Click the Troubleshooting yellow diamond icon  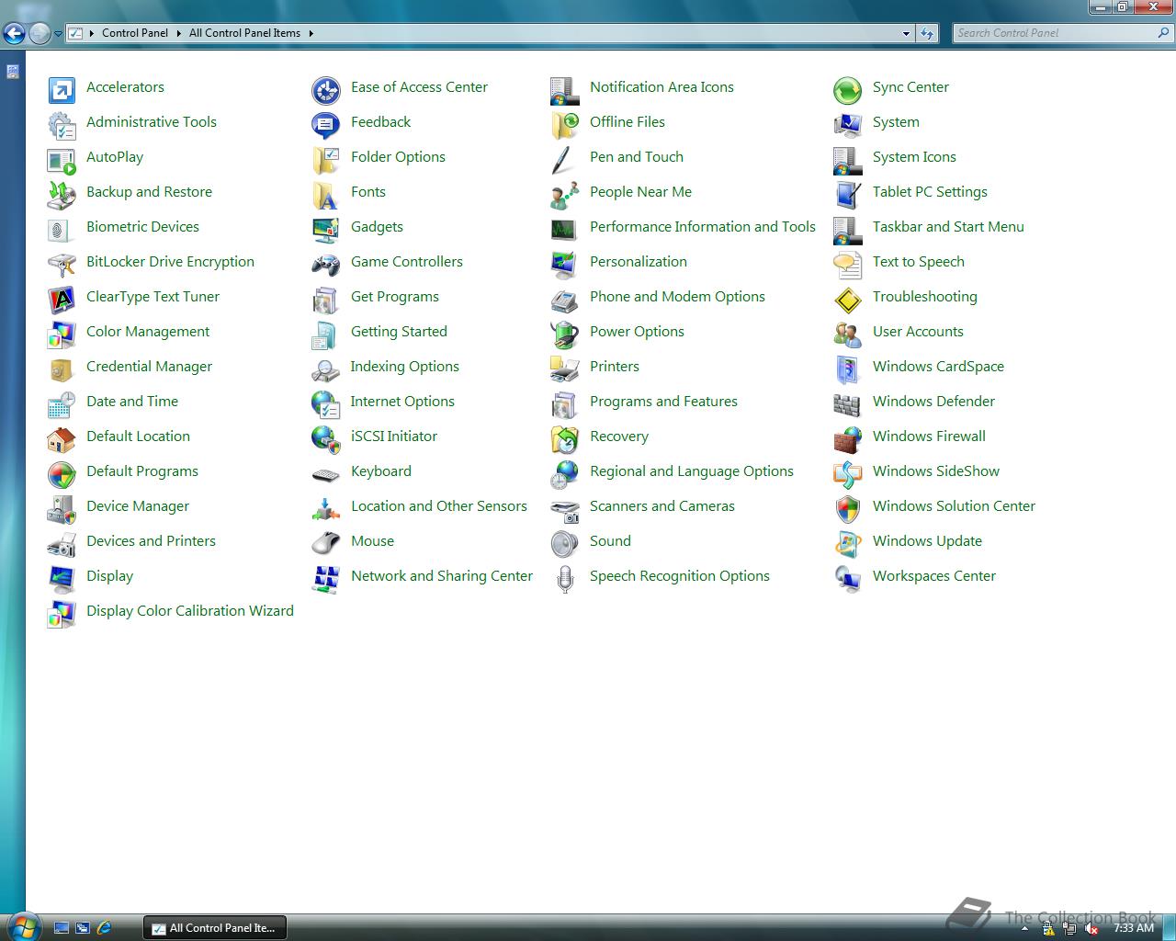coord(848,299)
